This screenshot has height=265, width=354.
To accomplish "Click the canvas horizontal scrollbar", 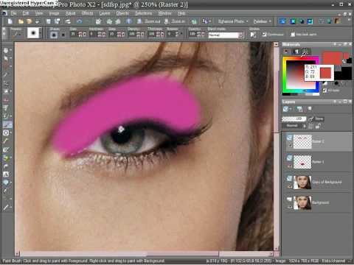I will pyautogui.click(x=144, y=253).
